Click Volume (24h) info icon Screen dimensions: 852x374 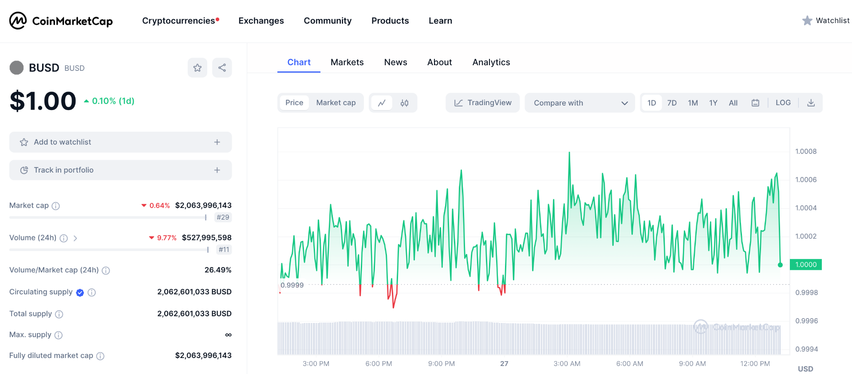click(x=63, y=238)
